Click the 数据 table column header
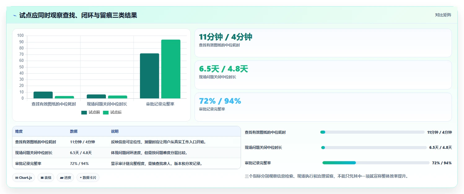This screenshot has width=464, height=194. tap(74, 131)
